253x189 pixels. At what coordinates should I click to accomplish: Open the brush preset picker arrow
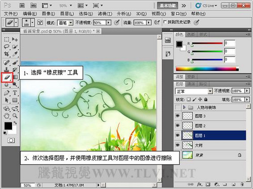[x=32, y=22]
